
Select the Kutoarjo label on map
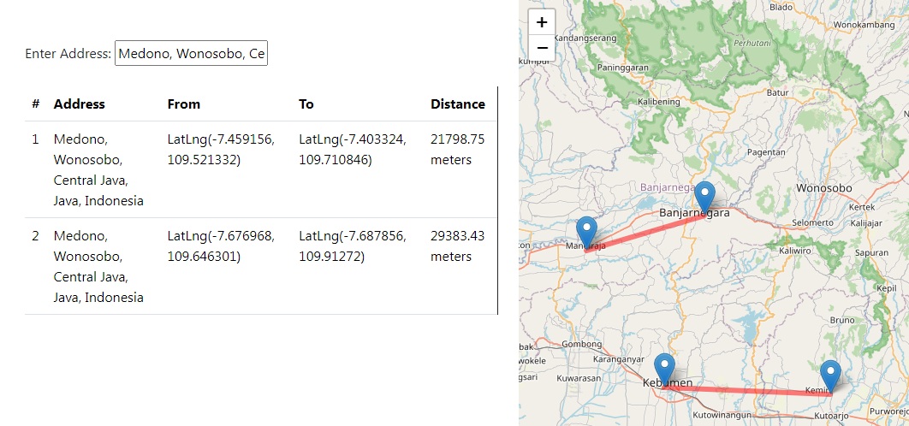pyautogui.click(x=831, y=416)
